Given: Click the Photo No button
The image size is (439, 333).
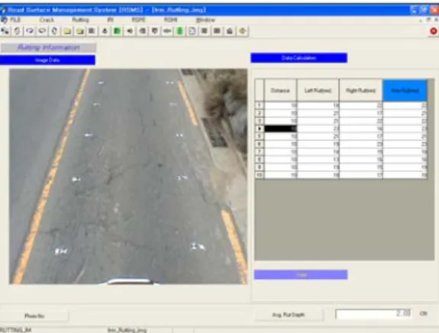Looking at the screenshot, I should click(34, 316).
